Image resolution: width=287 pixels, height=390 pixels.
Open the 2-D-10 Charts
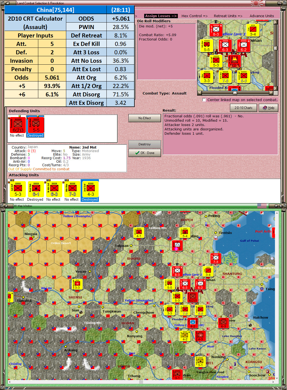pos(244,108)
